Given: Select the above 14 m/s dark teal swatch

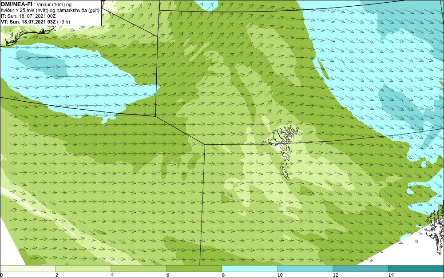Looking at the screenshot, I should (416, 268).
